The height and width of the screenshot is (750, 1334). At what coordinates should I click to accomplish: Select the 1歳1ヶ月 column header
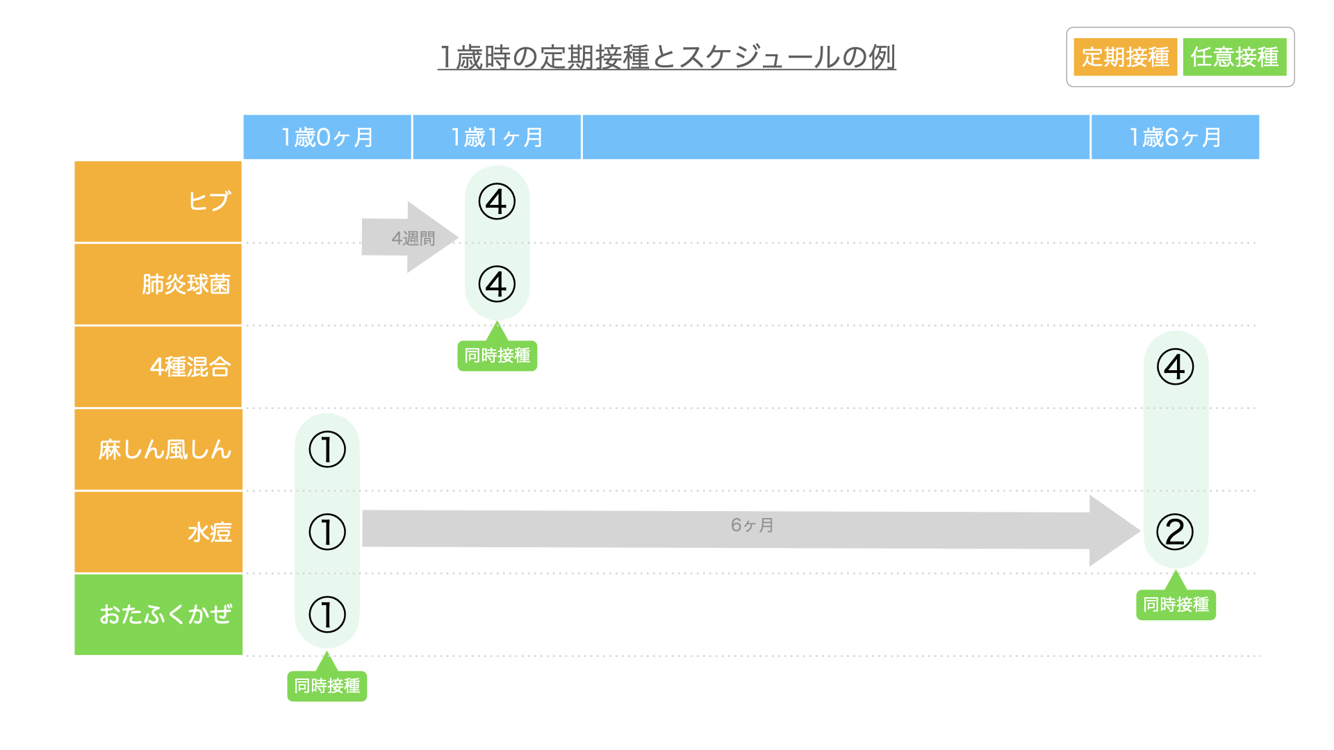coord(497,137)
